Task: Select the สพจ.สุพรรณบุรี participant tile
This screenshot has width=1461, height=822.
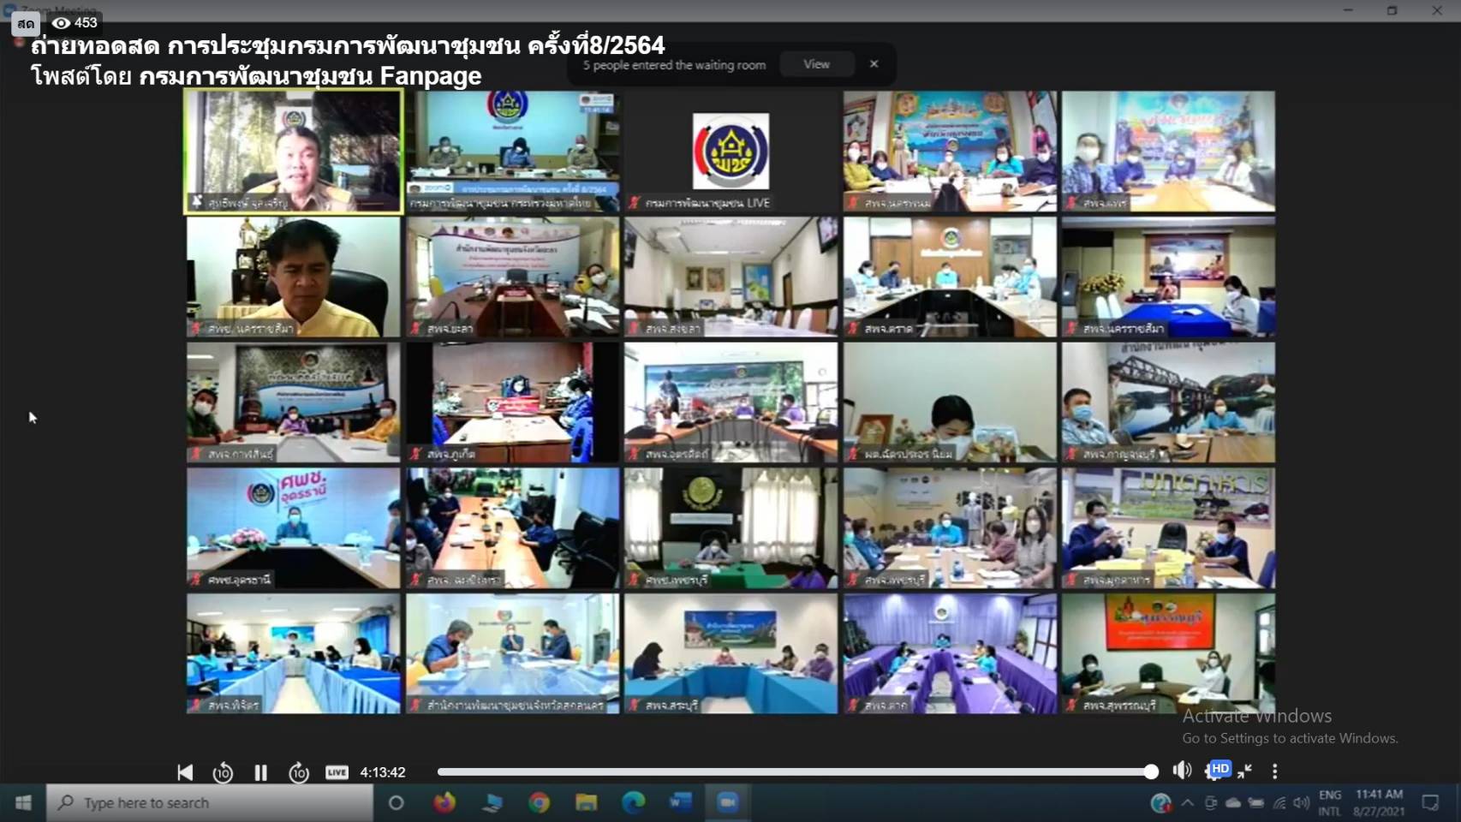Action: point(1168,654)
